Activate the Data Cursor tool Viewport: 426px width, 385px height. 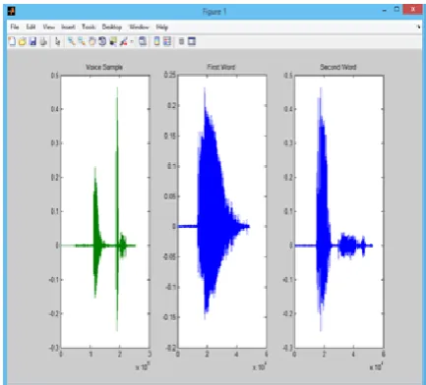pos(113,41)
